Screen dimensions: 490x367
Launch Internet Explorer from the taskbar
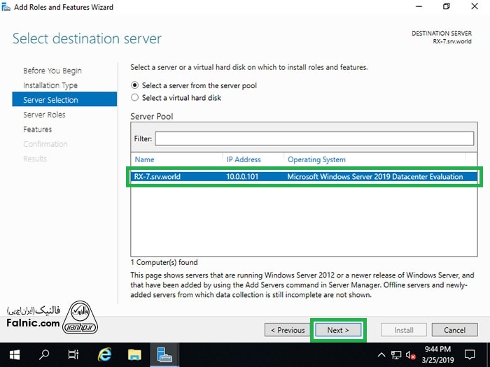105,354
